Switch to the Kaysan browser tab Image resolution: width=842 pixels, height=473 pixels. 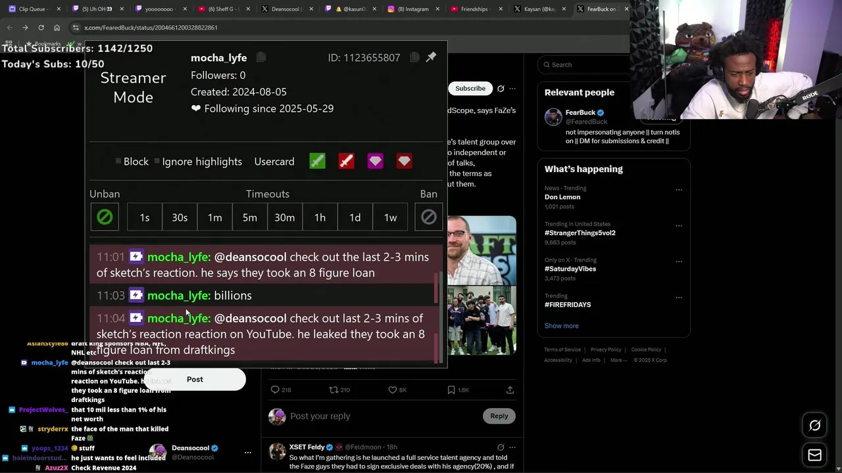(539, 9)
